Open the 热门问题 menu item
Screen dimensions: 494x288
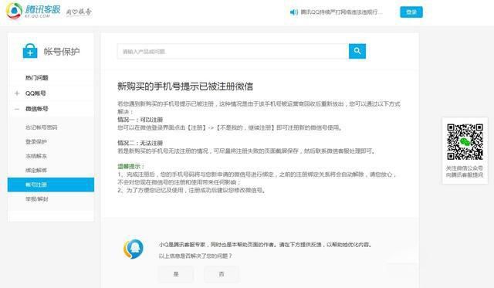point(37,78)
